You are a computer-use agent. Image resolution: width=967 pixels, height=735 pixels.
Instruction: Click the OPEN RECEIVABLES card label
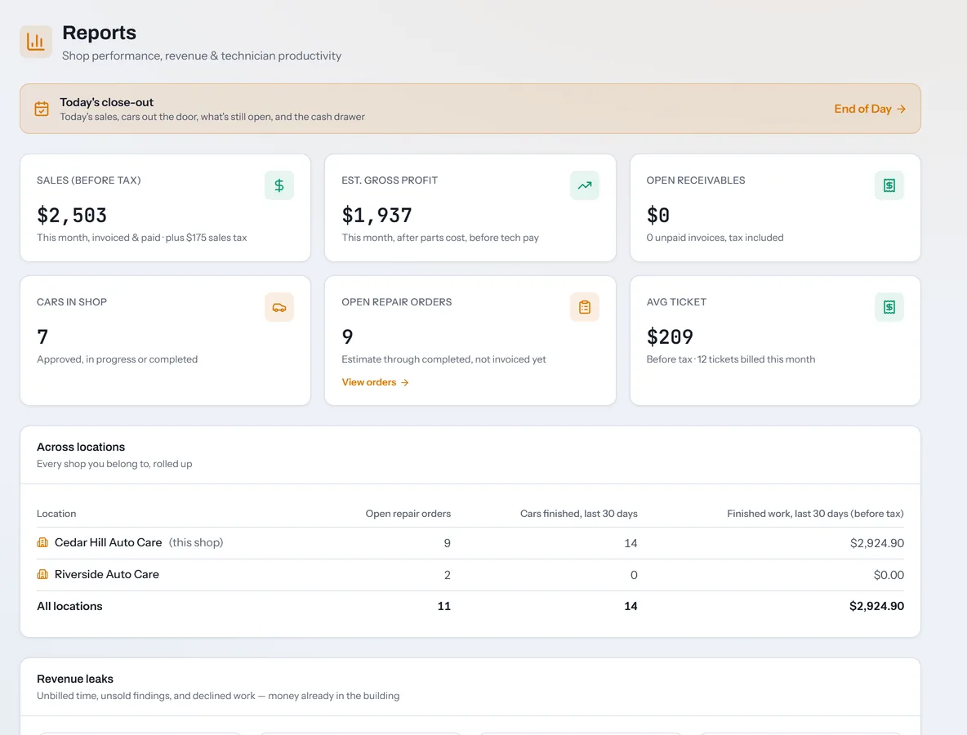point(696,180)
